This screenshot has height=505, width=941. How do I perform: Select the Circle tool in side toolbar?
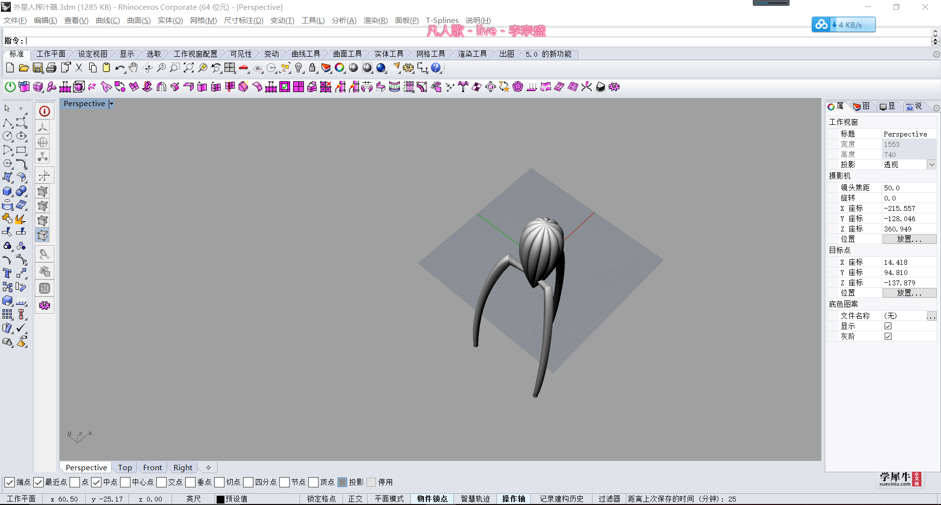click(x=7, y=136)
